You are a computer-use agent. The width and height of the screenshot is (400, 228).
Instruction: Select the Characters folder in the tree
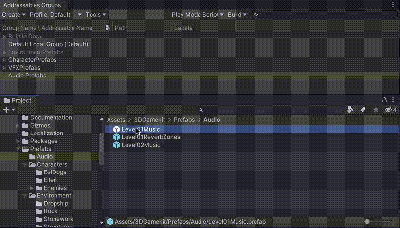tap(52, 165)
